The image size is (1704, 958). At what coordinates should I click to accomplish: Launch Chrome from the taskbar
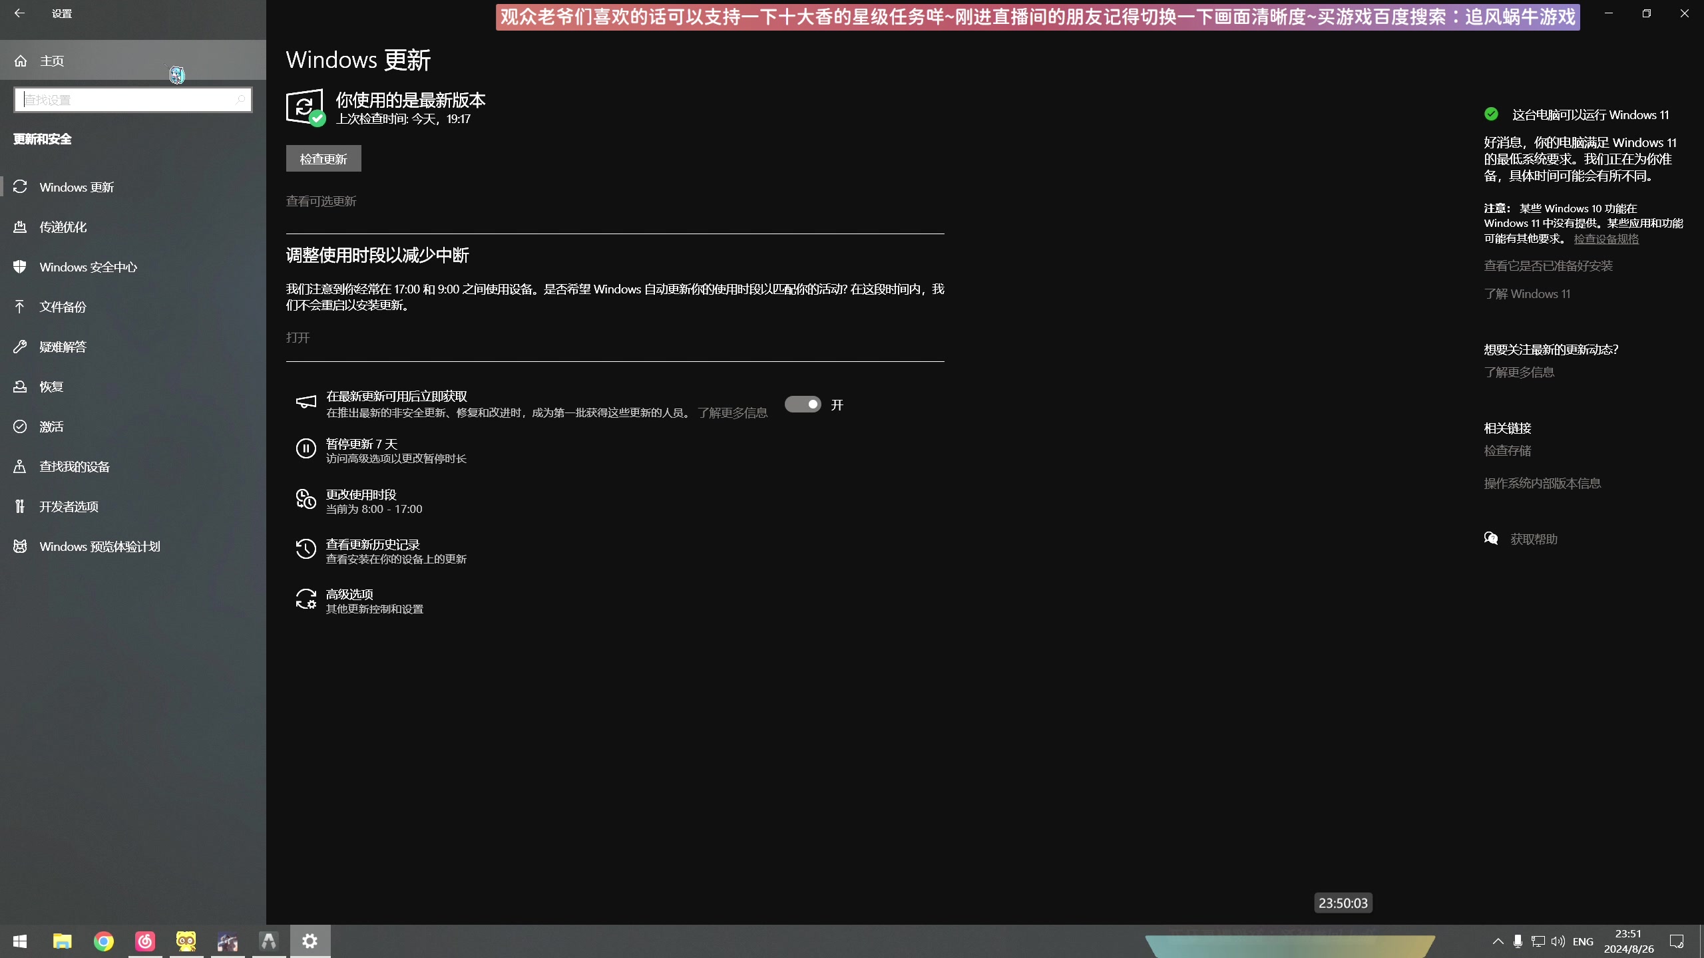(104, 941)
